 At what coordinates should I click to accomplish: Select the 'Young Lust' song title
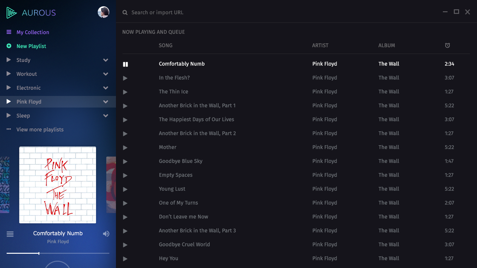(x=172, y=189)
